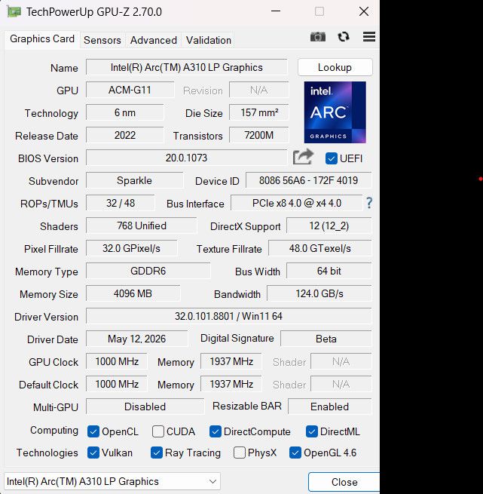
Task: Open the GPU selection dropdown
Action: 112,481
